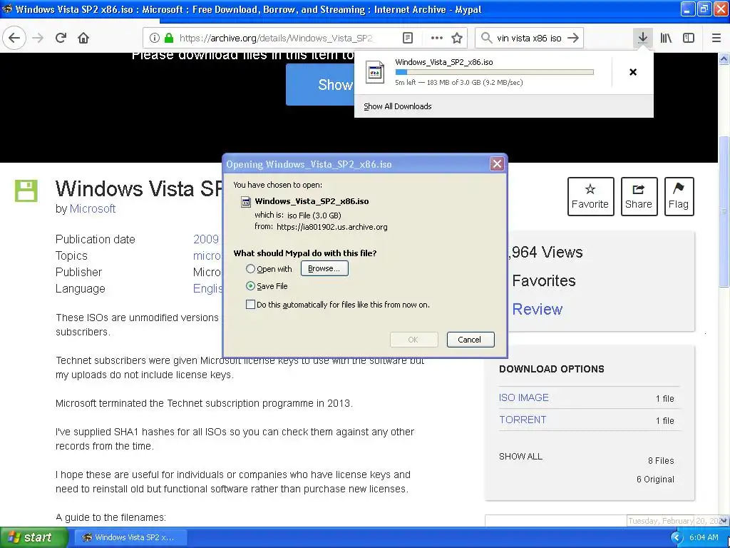
Task: Click the 8 Files text
Action: (x=661, y=460)
